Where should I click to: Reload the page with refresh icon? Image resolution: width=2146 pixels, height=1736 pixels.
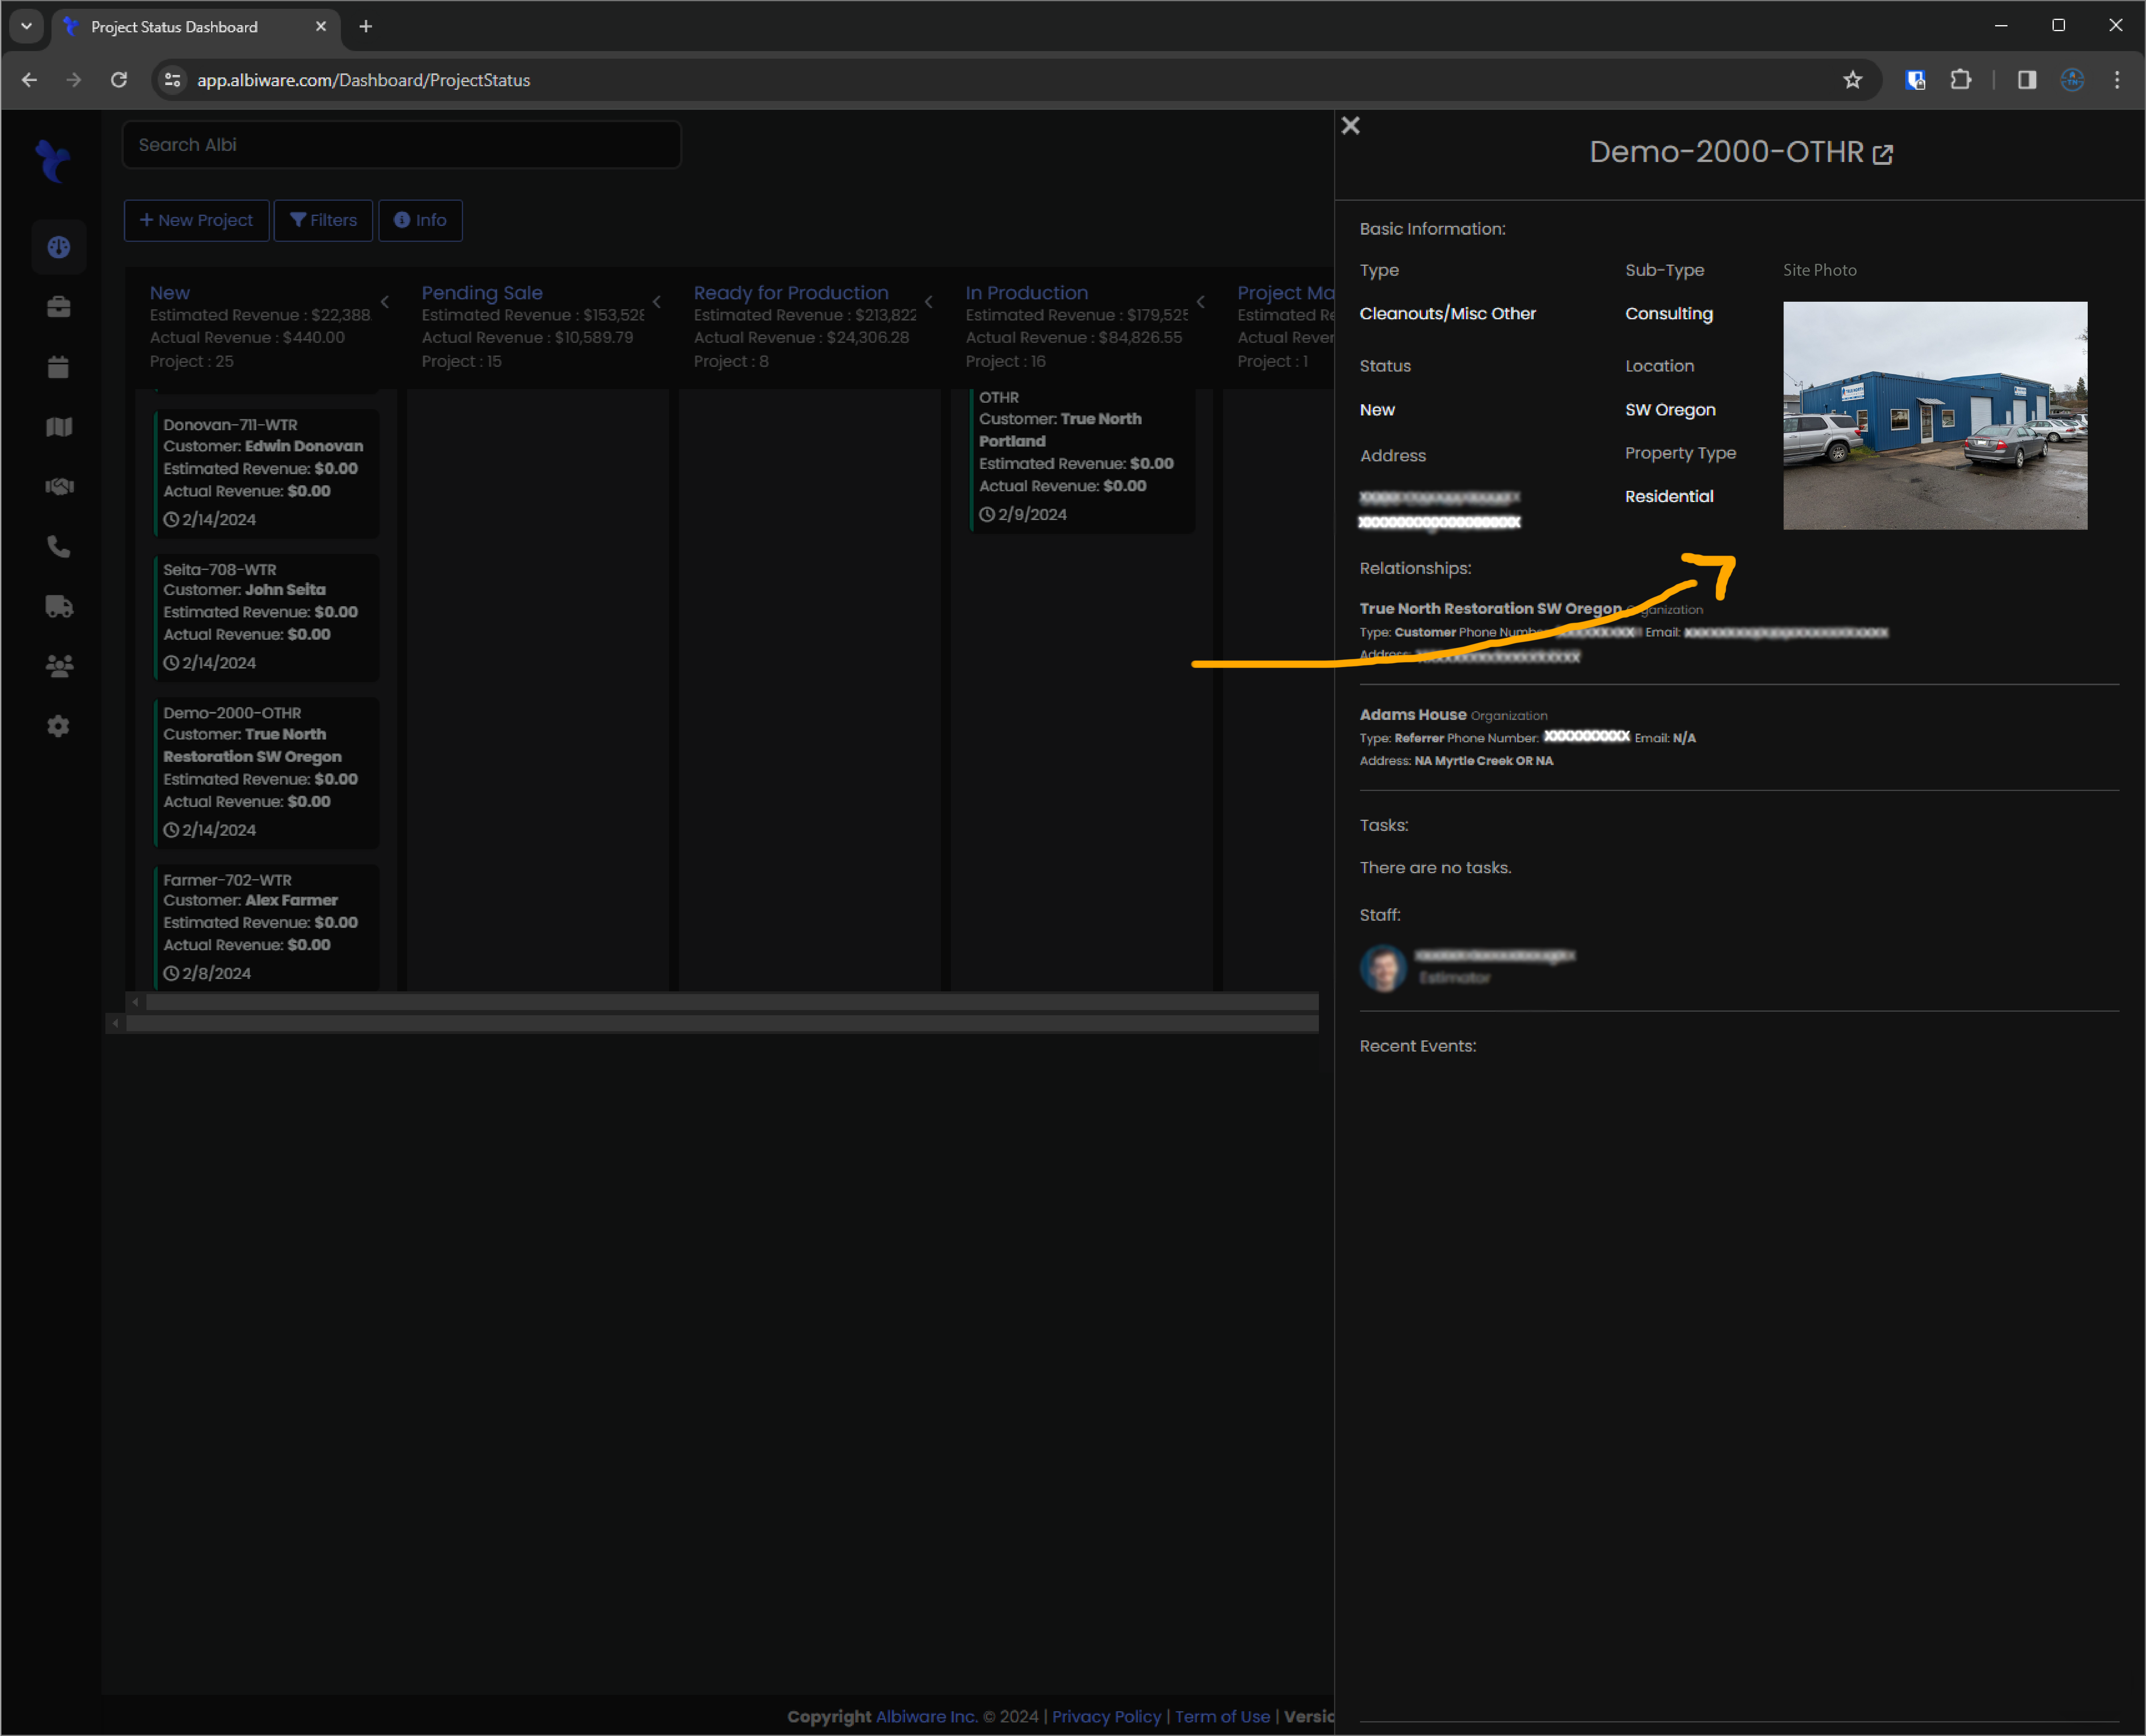[118, 80]
